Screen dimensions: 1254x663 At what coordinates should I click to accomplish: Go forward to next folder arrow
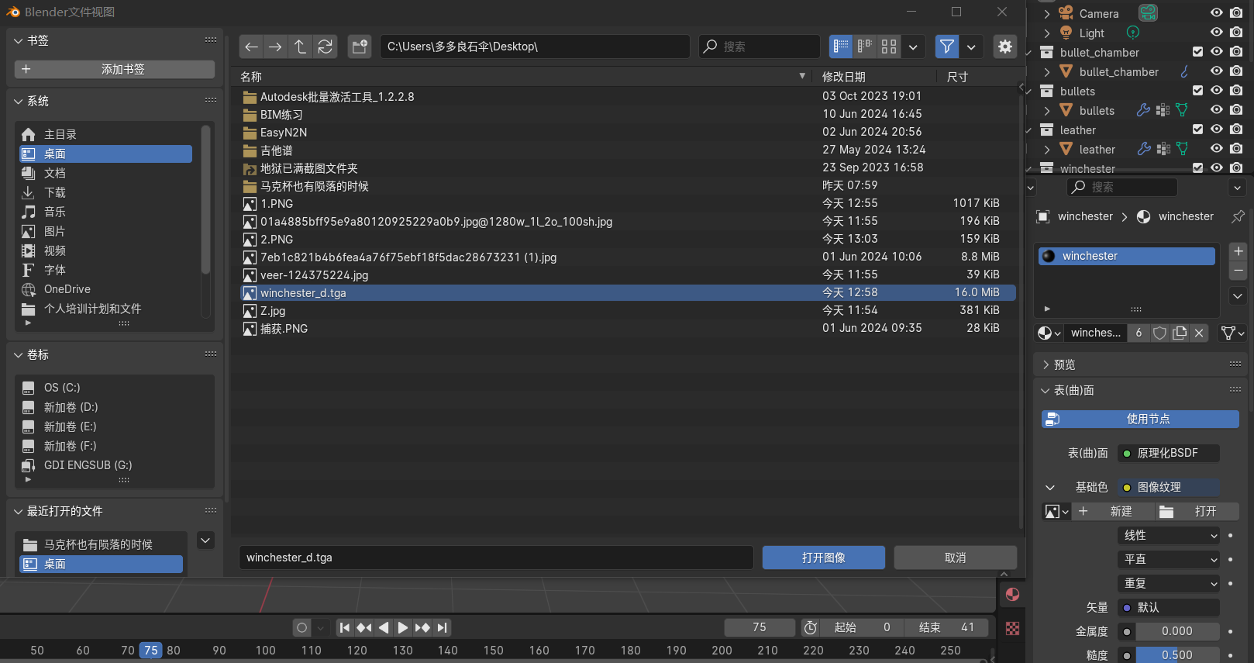pos(275,47)
